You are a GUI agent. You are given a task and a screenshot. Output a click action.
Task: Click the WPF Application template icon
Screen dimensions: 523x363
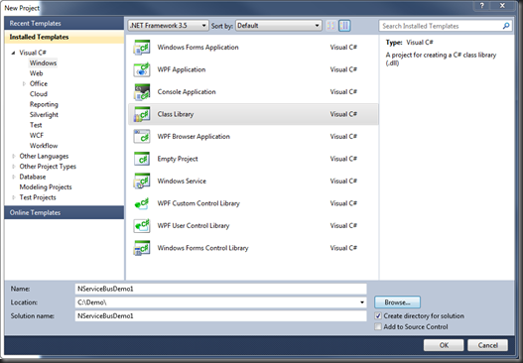click(142, 69)
